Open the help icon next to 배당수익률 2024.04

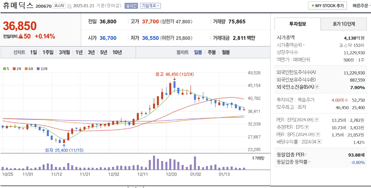[x=320, y=141]
